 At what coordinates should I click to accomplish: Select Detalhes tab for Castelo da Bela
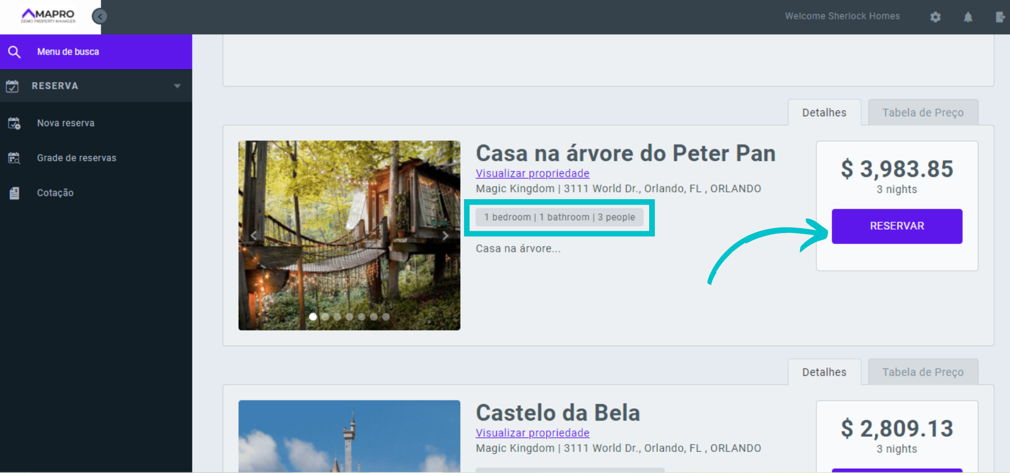point(824,372)
